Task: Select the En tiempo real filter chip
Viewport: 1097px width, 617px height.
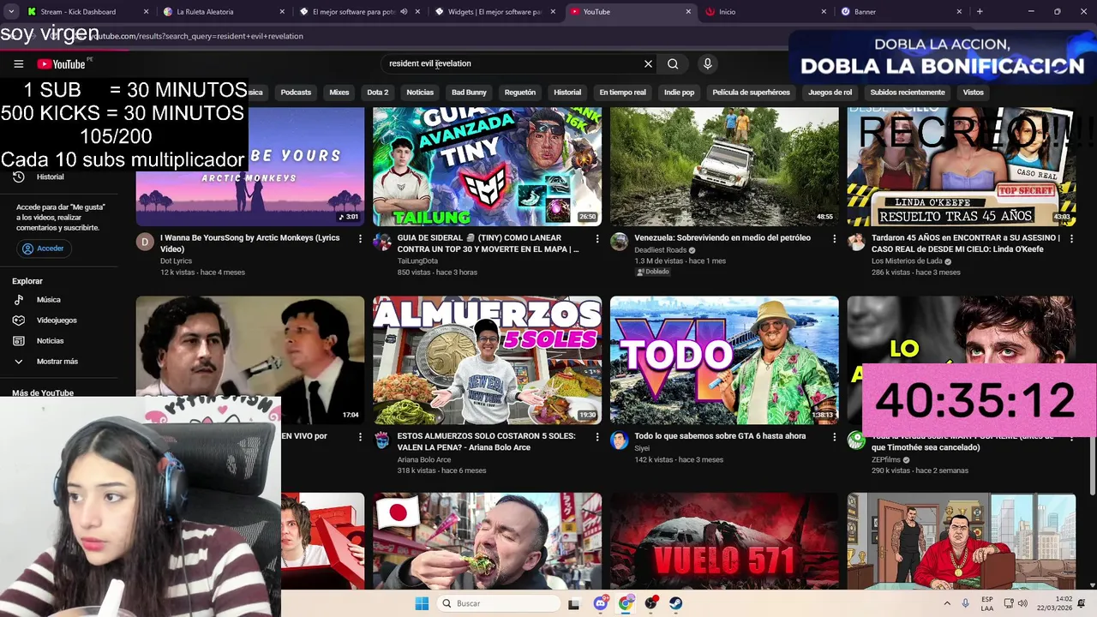Action: click(622, 93)
